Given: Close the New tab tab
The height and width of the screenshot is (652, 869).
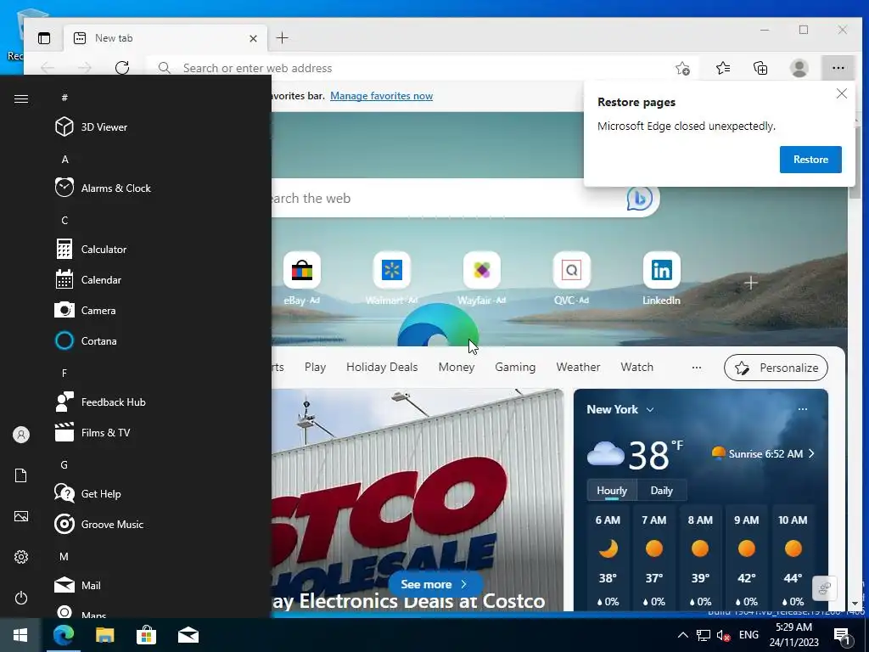Looking at the screenshot, I should [253, 38].
